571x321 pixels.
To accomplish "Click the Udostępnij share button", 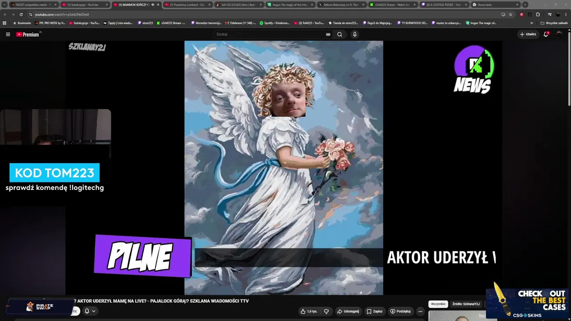I will (348, 311).
